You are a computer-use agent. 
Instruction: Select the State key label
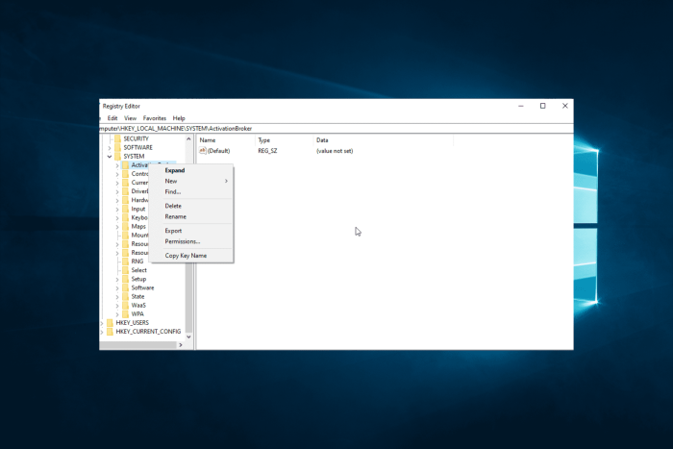(x=137, y=297)
